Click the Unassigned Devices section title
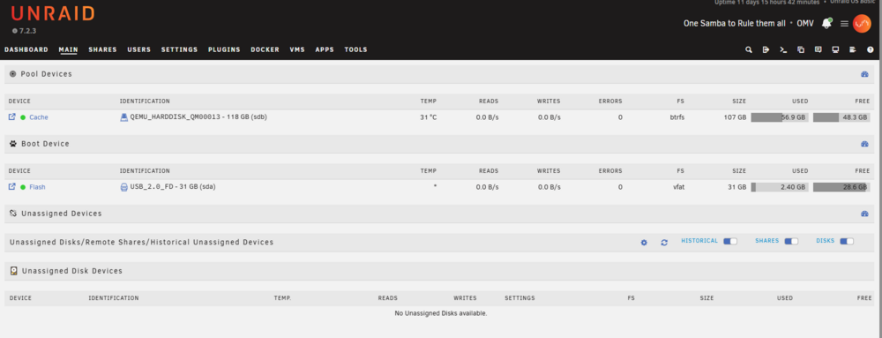This screenshot has height=338, width=882. pyautogui.click(x=62, y=214)
